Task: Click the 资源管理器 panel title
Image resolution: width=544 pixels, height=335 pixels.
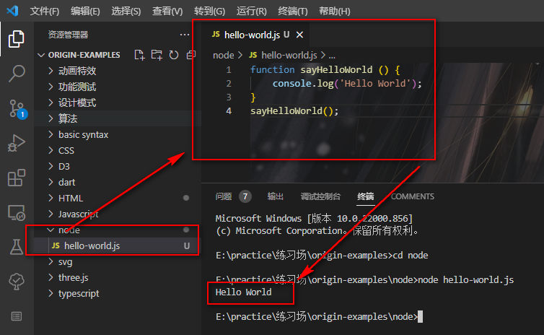Action: click(x=68, y=35)
